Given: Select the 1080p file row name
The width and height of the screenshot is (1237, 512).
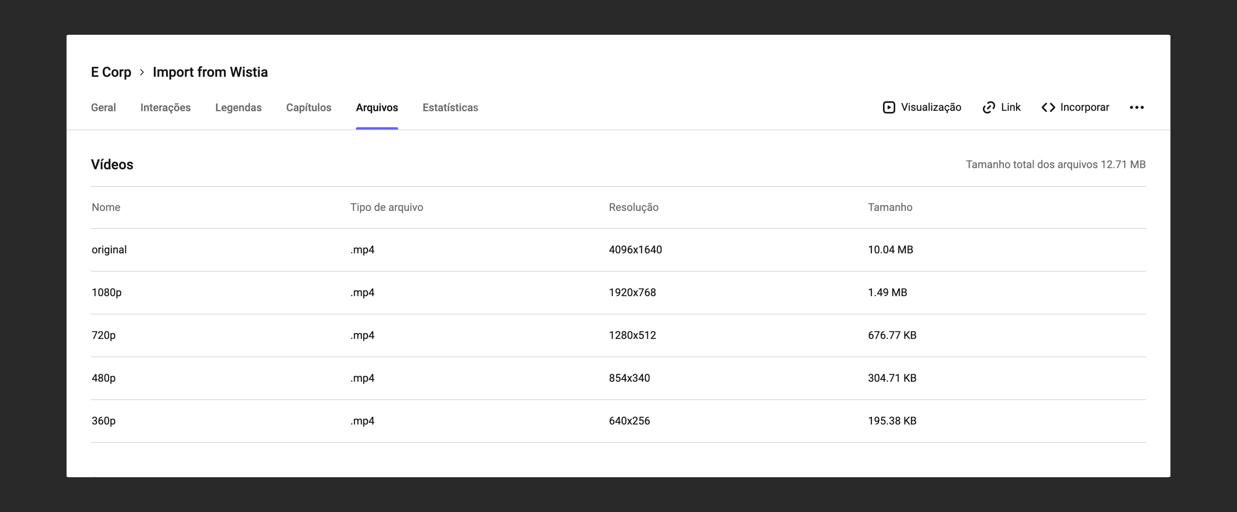Looking at the screenshot, I should tap(107, 293).
